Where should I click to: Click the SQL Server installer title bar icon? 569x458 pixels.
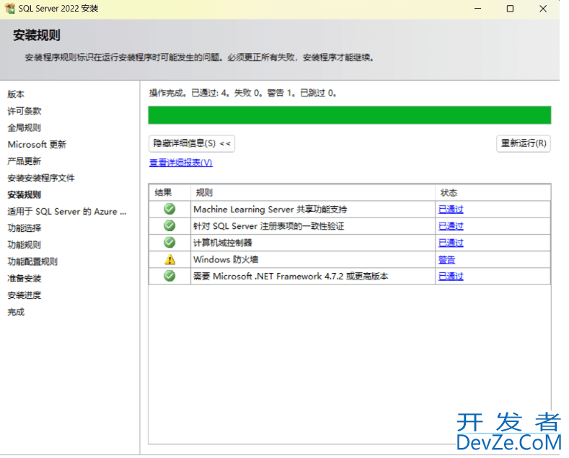[10, 9]
